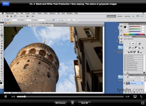Add a Photo Filter adjustment

pos(139,48)
